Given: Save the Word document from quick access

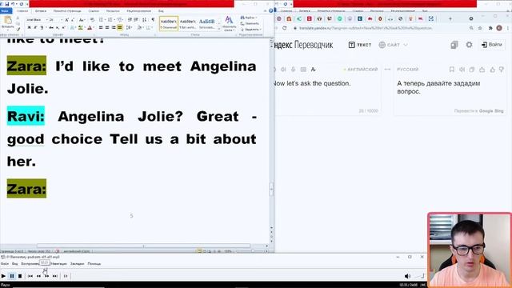Looking at the screenshot, I should pyautogui.click(x=7, y=4).
